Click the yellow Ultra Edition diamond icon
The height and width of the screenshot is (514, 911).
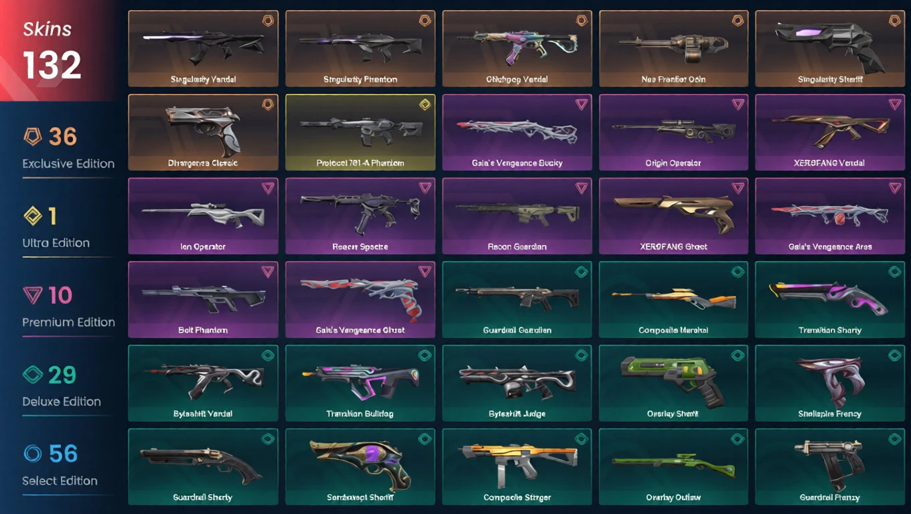tap(32, 216)
